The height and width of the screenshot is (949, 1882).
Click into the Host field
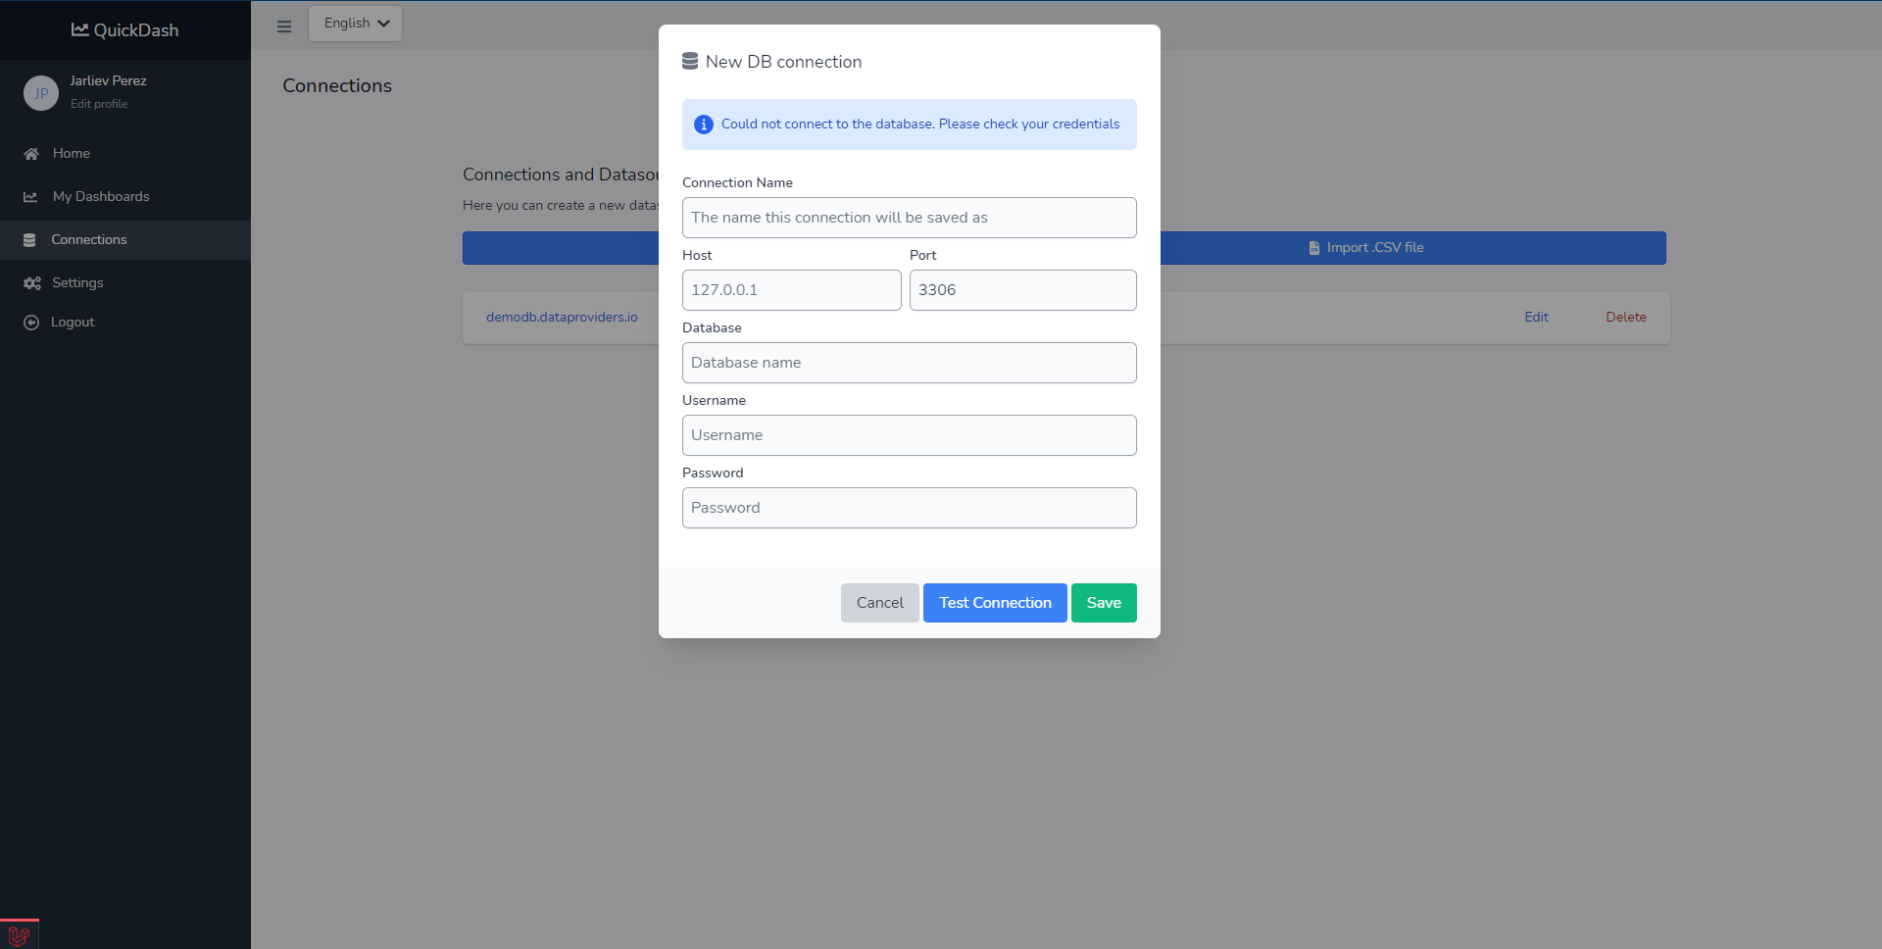[x=791, y=290]
